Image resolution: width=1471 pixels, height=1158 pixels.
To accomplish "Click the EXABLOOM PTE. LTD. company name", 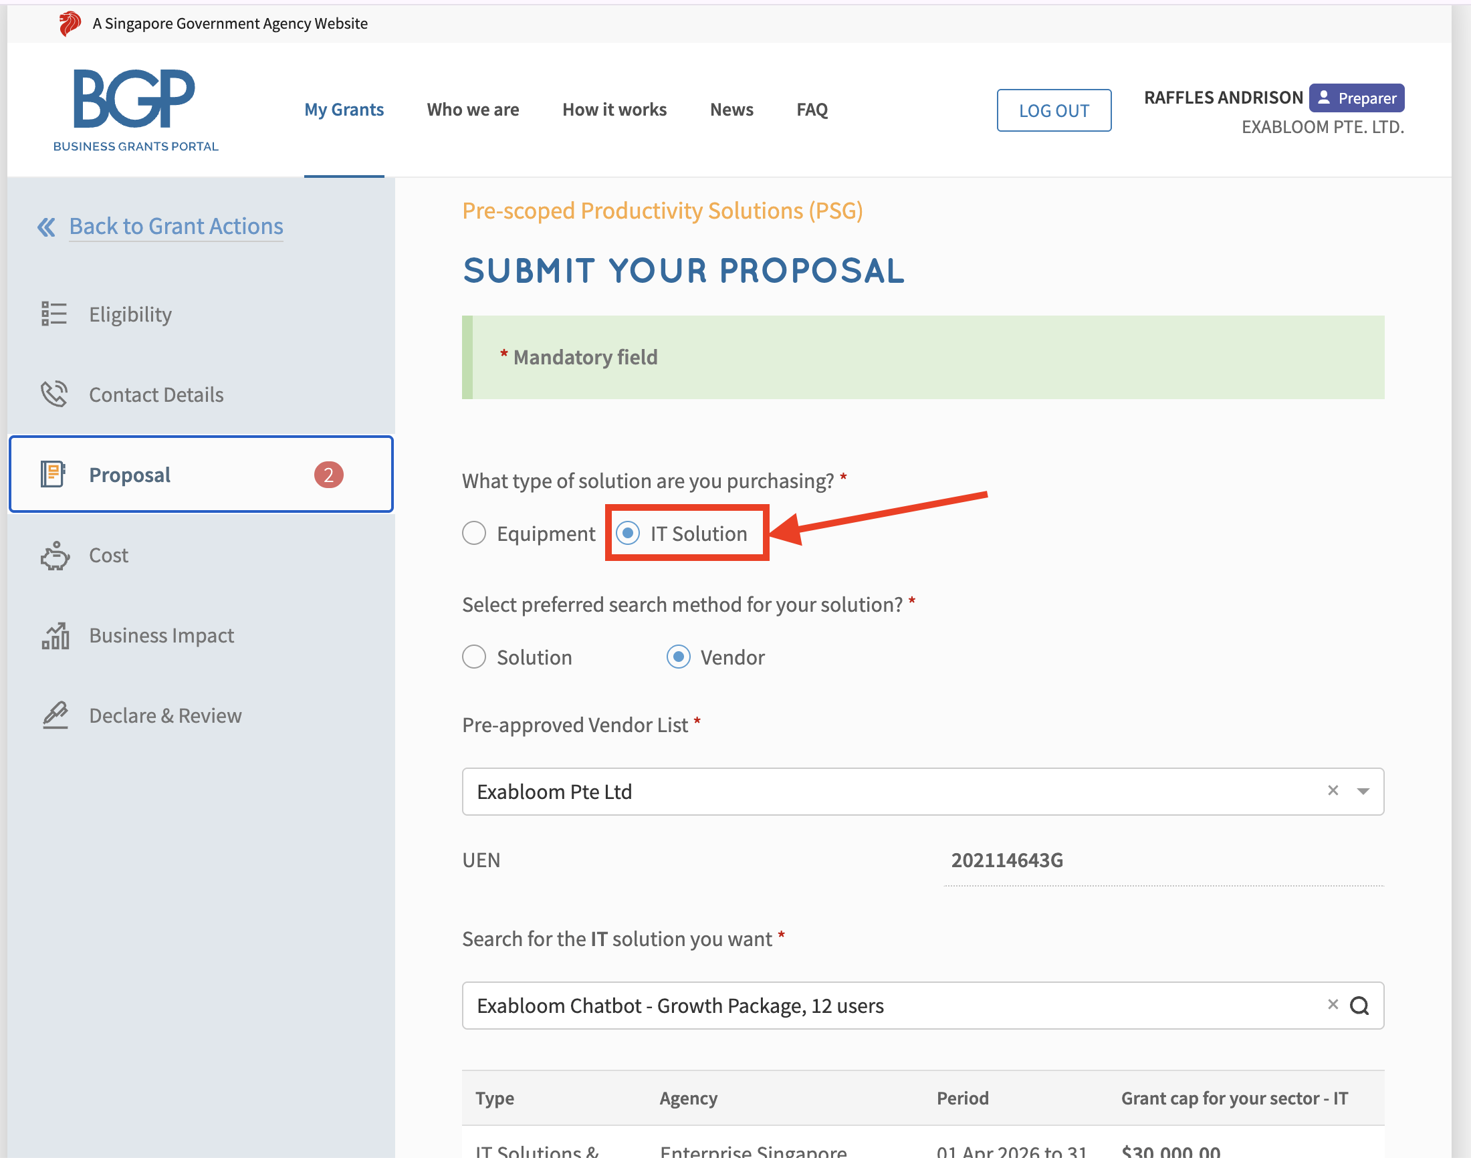I will [x=1323, y=127].
